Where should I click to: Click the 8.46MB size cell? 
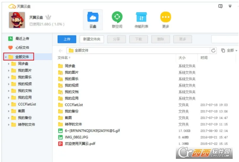coord(183,137)
